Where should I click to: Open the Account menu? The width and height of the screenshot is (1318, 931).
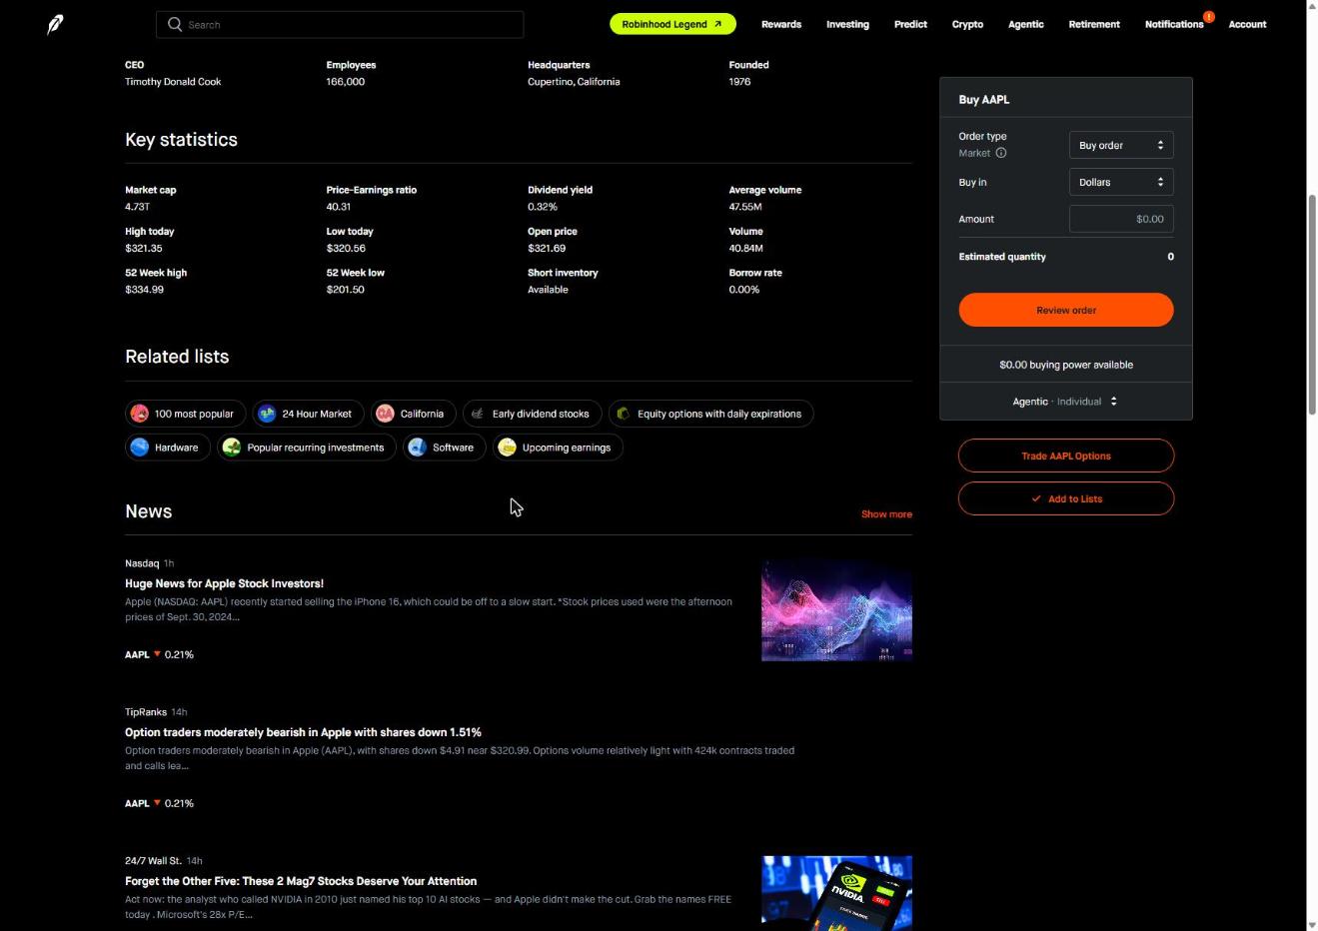1247,24
